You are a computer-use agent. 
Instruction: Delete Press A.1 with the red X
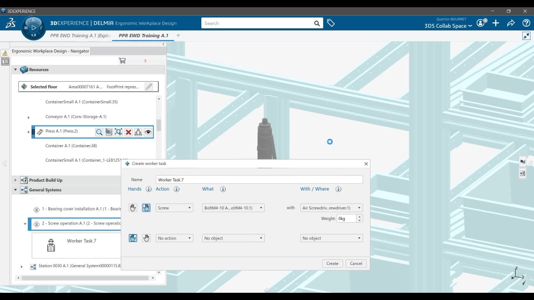(x=128, y=132)
